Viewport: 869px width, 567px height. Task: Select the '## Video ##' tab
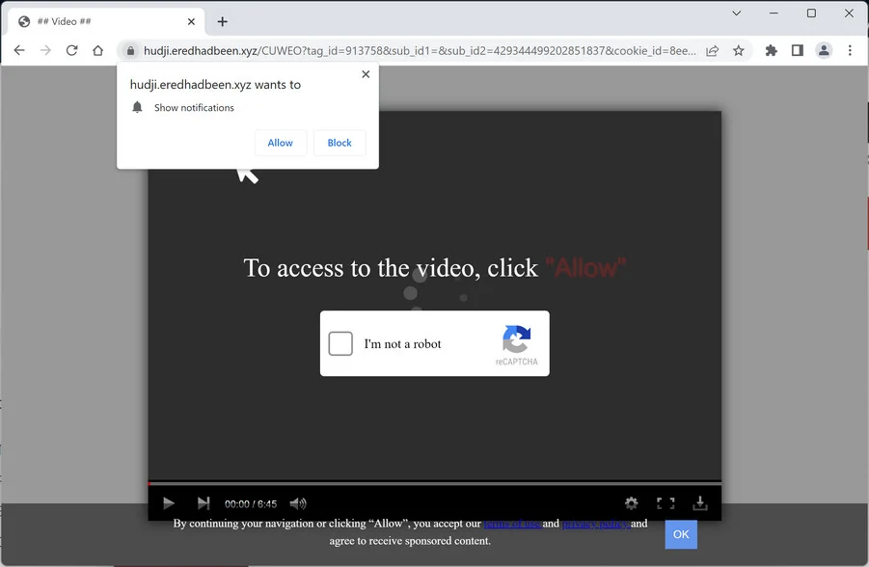[106, 21]
